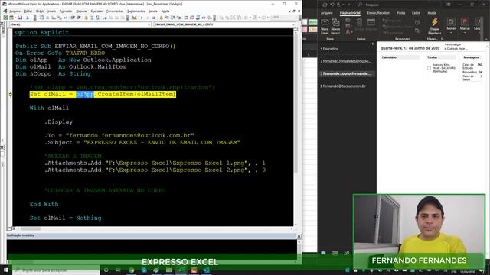This screenshot has height=275, width=490.
Task: Open Chrome from the taskbar
Action: 131,270
